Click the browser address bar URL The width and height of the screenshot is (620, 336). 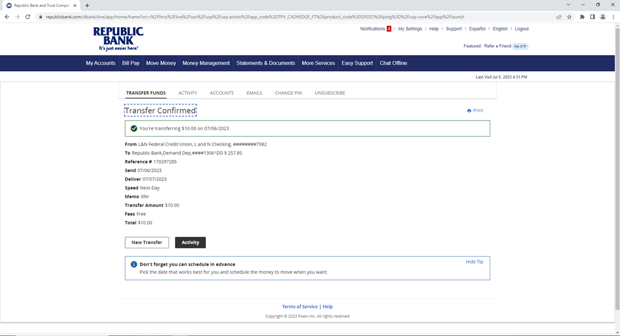click(x=254, y=17)
